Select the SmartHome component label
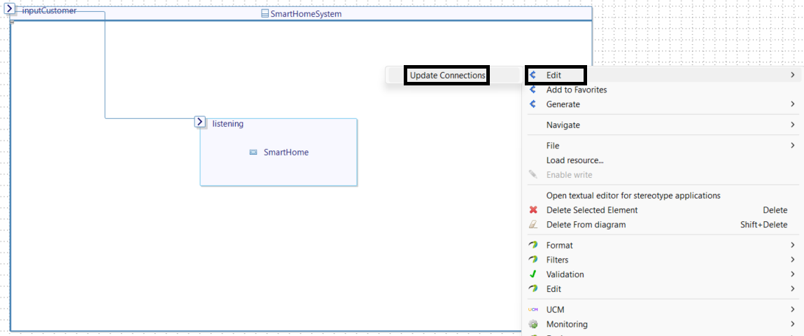Viewport: 804px width, 336px height. (286, 153)
